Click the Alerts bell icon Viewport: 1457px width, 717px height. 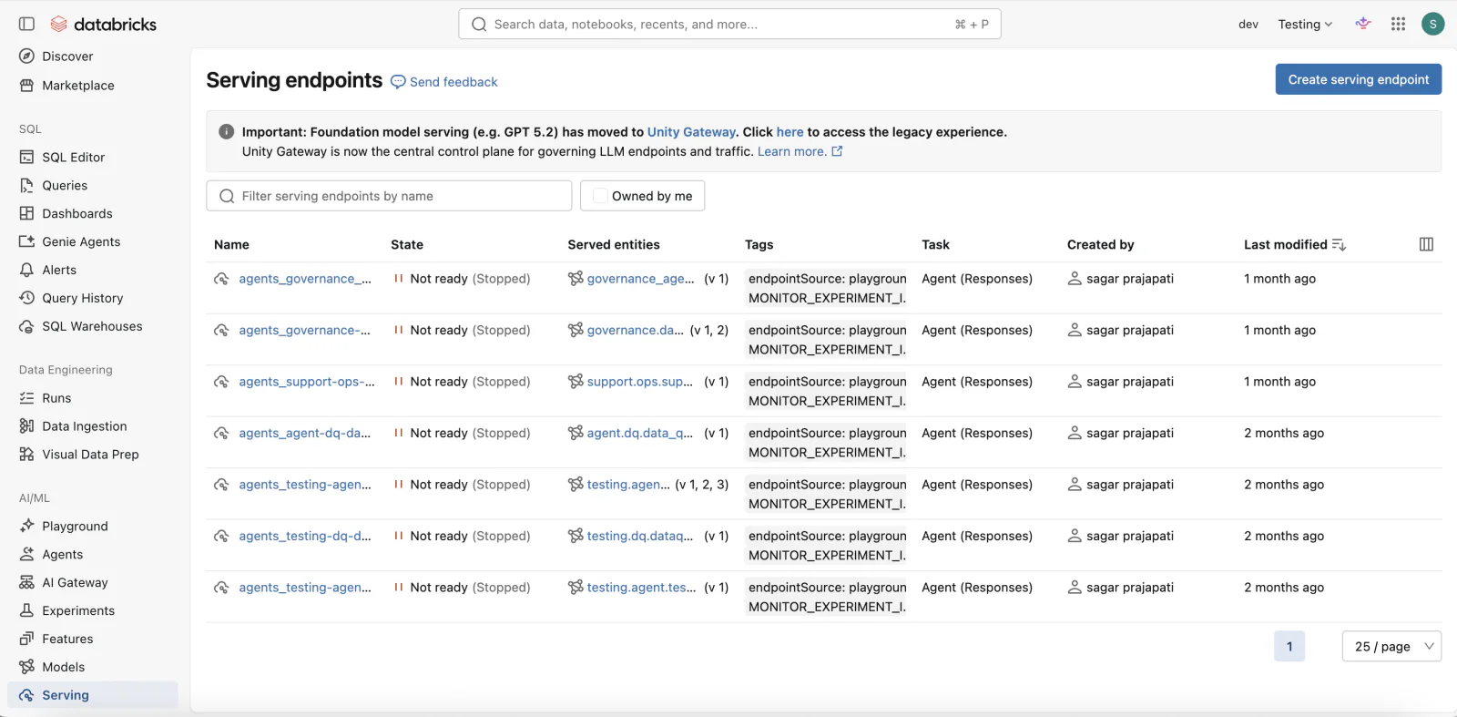[x=26, y=270]
